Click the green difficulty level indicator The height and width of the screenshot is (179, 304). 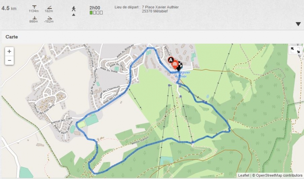coord(91,13)
